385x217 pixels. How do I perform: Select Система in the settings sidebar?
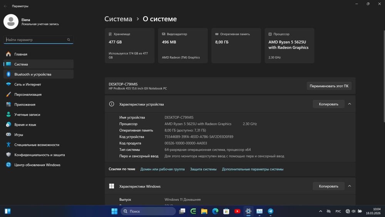click(x=38, y=64)
